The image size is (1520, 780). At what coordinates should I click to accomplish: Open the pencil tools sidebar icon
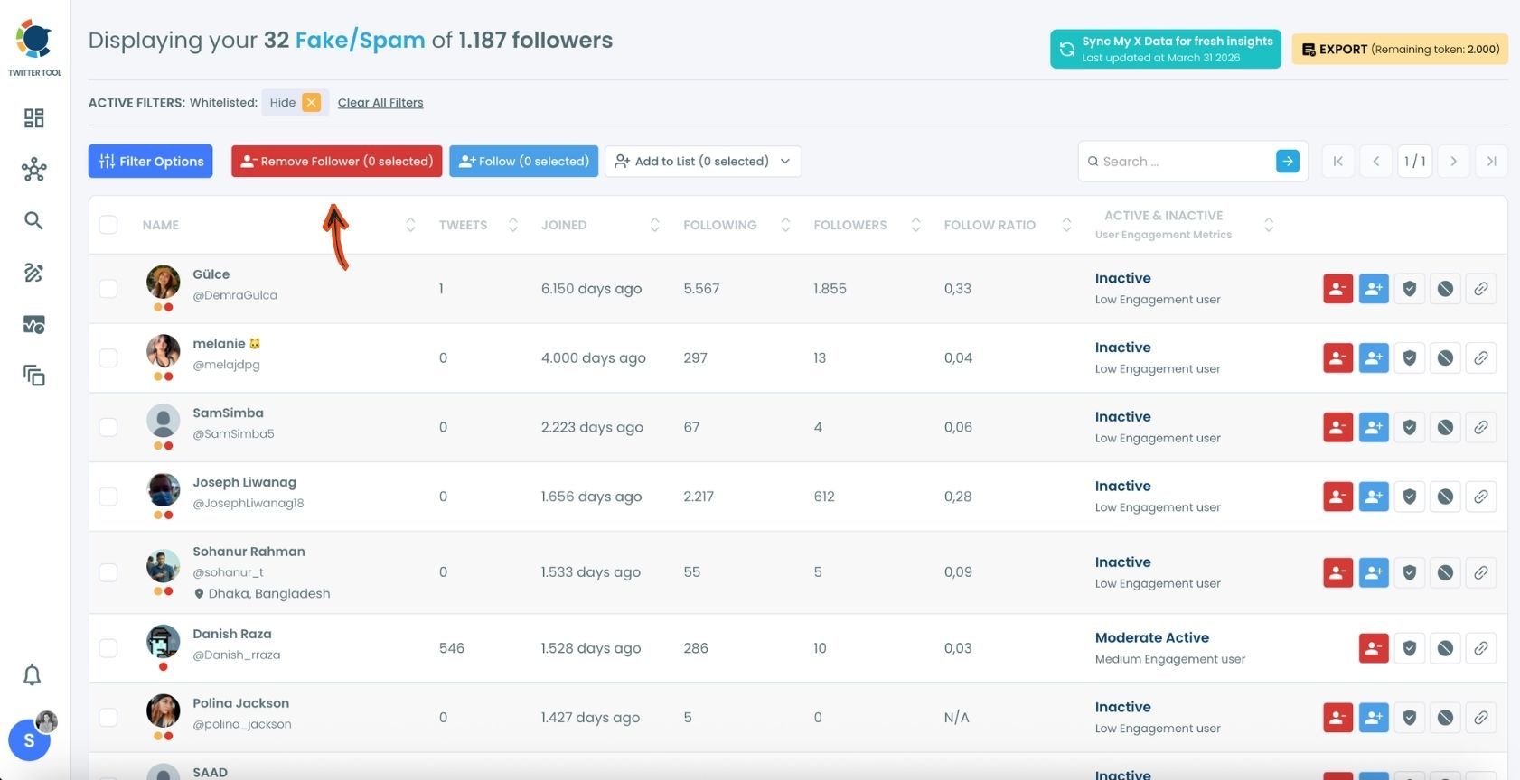(x=33, y=273)
